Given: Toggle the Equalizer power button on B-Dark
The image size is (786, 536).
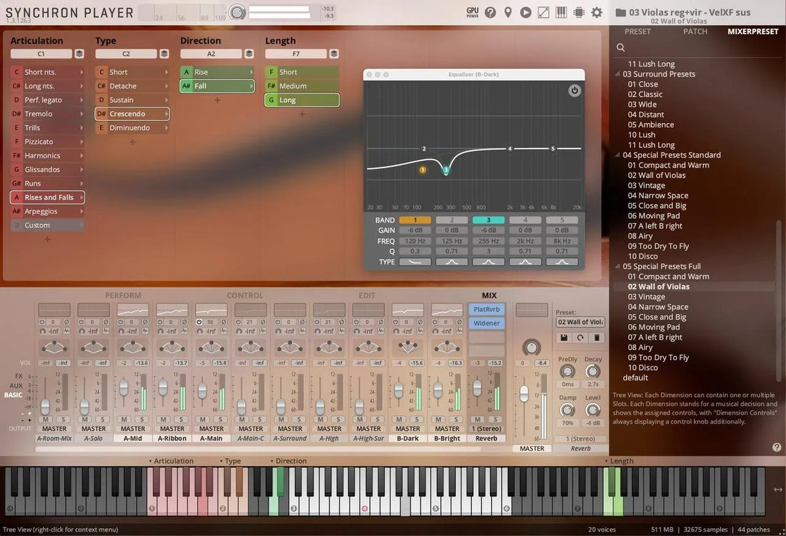Looking at the screenshot, I should [574, 91].
